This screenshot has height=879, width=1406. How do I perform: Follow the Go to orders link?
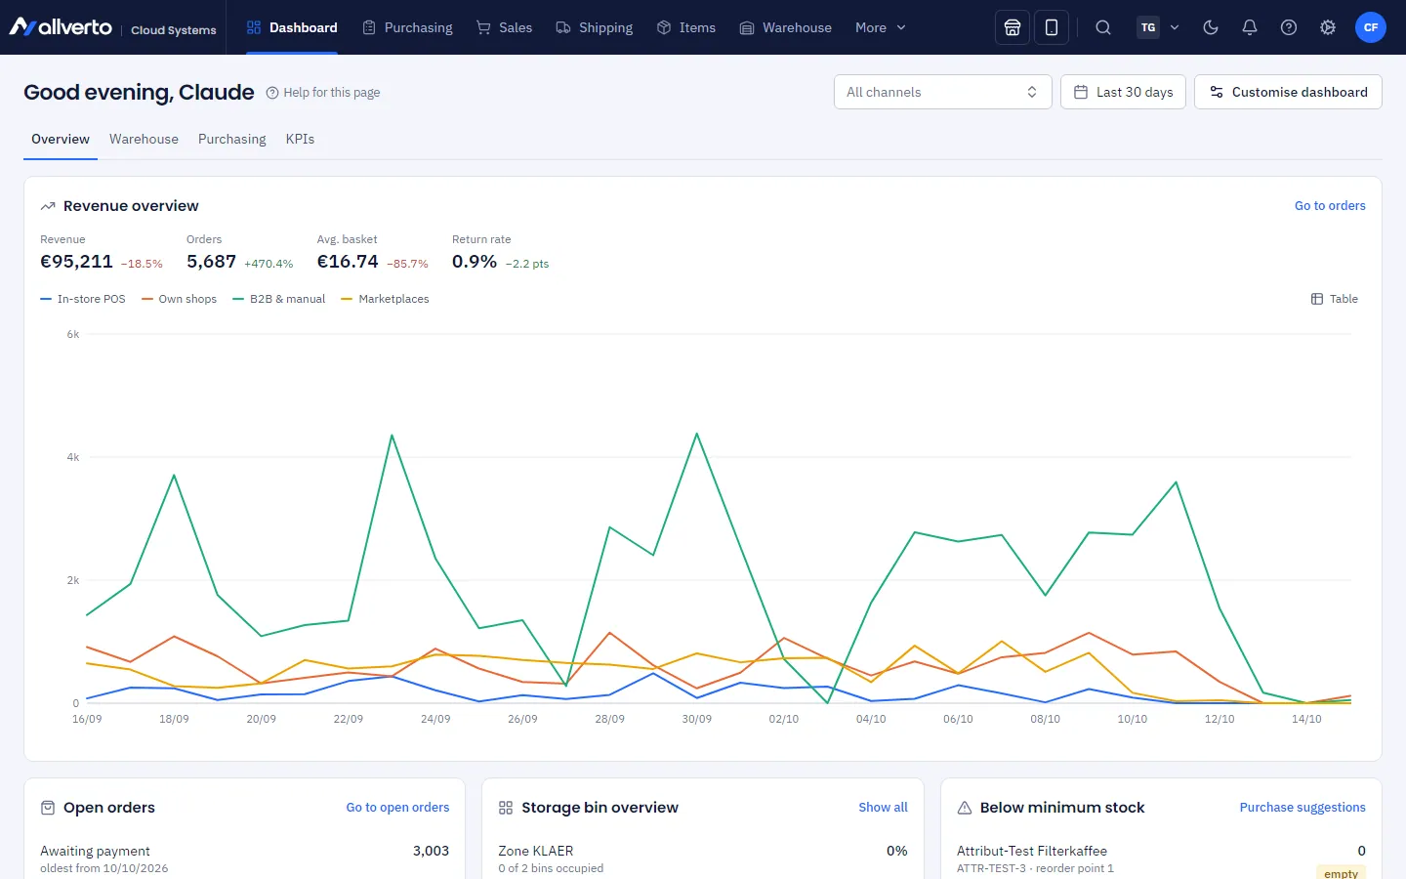tap(1330, 206)
